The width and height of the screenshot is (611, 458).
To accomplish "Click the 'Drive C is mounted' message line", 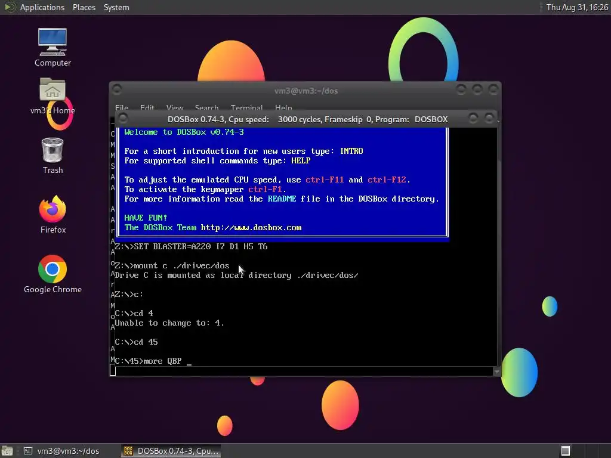I will point(236,276).
